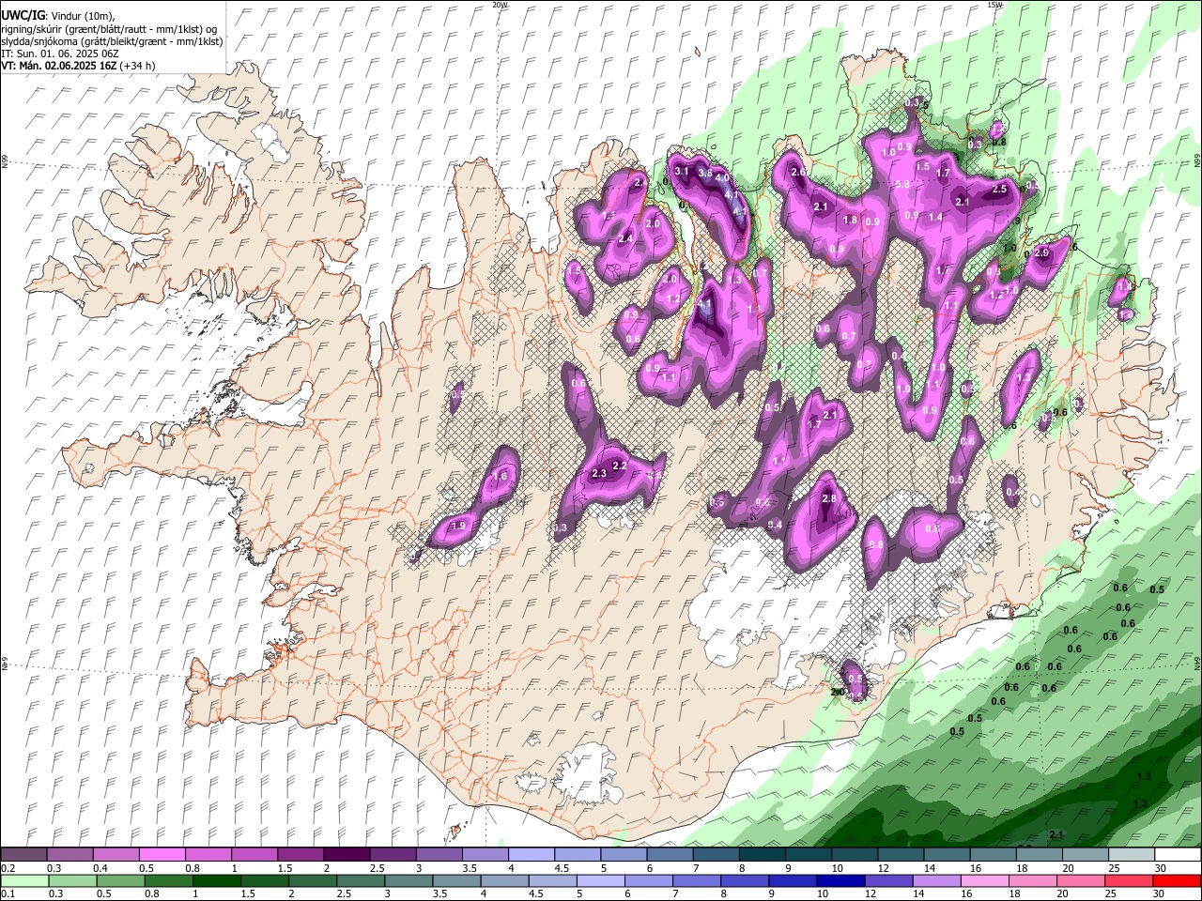Select lower legend lightest green 0.1 swatch
Image resolution: width=1202 pixels, height=901 pixels.
(24, 881)
